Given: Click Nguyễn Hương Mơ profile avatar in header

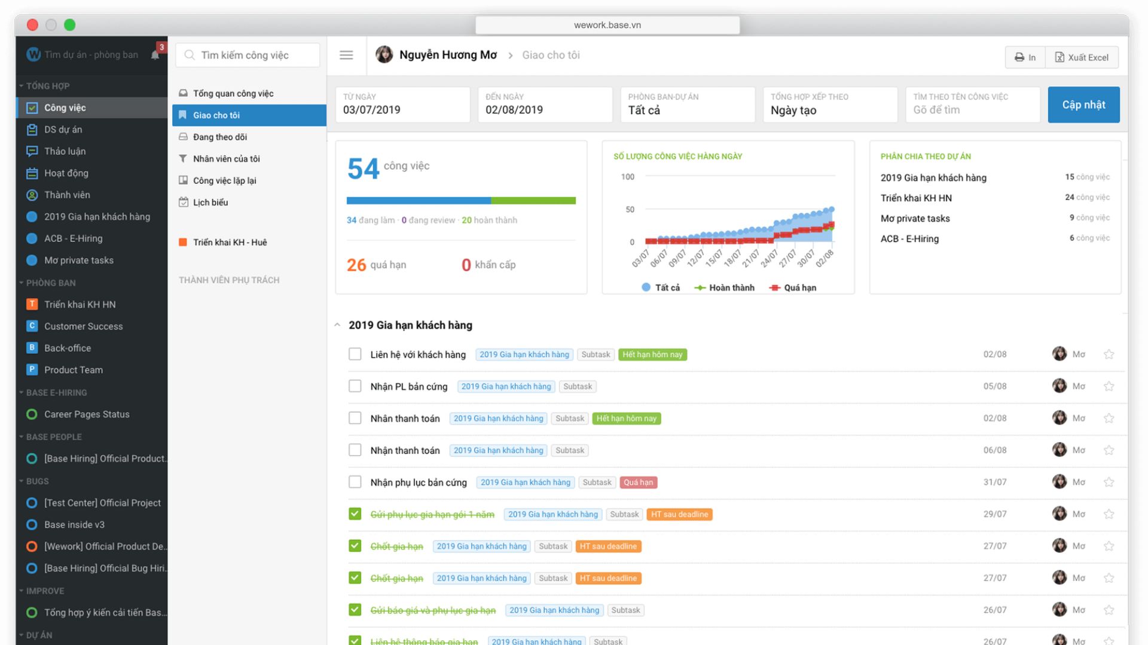Looking at the screenshot, I should (384, 55).
